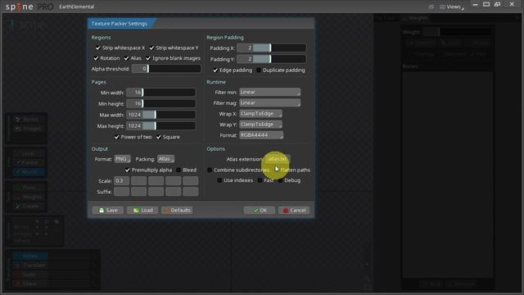This screenshot has width=524, height=295.
Task: Enable the Bleed checkbox
Action: pyautogui.click(x=178, y=170)
